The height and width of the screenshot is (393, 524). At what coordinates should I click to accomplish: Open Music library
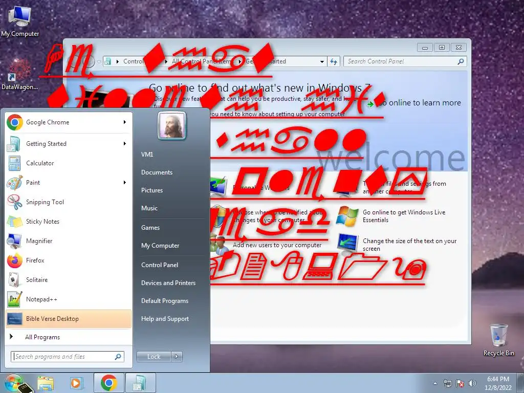tap(149, 208)
